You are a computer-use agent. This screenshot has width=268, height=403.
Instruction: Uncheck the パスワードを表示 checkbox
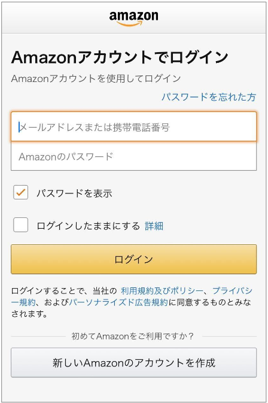(21, 192)
